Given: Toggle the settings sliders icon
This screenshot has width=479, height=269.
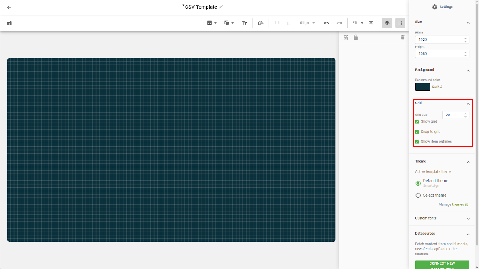Looking at the screenshot, I should 400,23.
